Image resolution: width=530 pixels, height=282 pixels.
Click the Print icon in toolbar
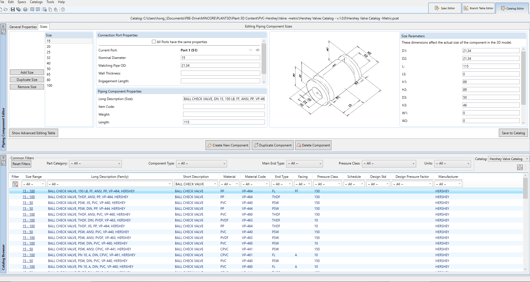click(25, 9)
